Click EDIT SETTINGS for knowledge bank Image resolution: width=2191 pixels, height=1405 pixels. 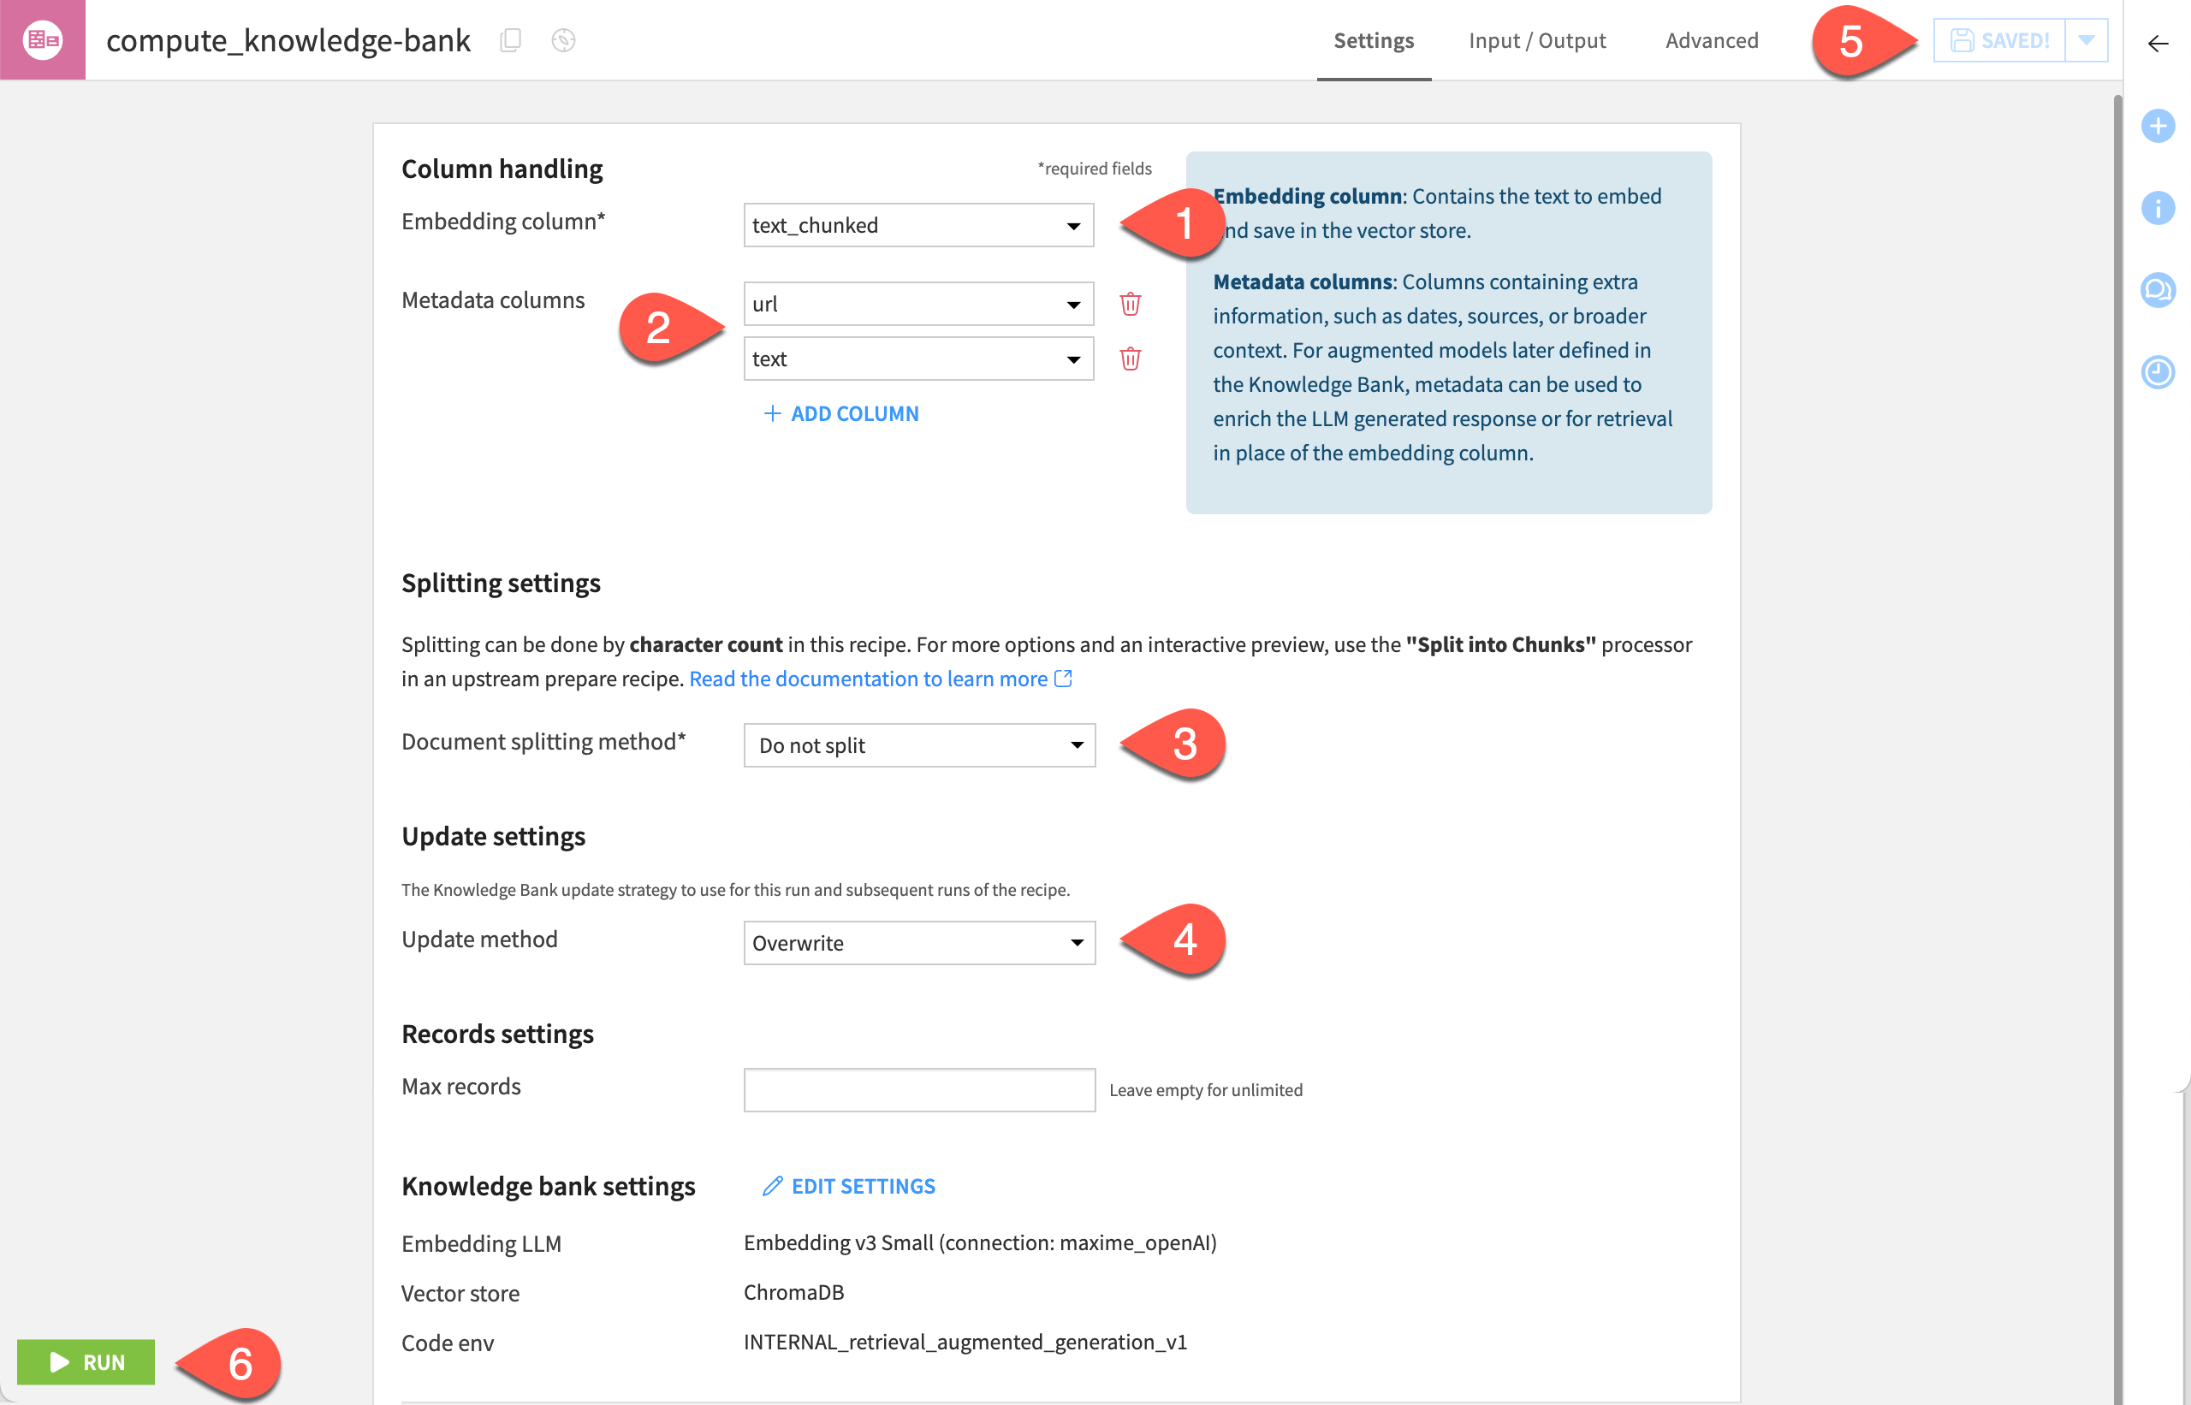[x=850, y=1186]
